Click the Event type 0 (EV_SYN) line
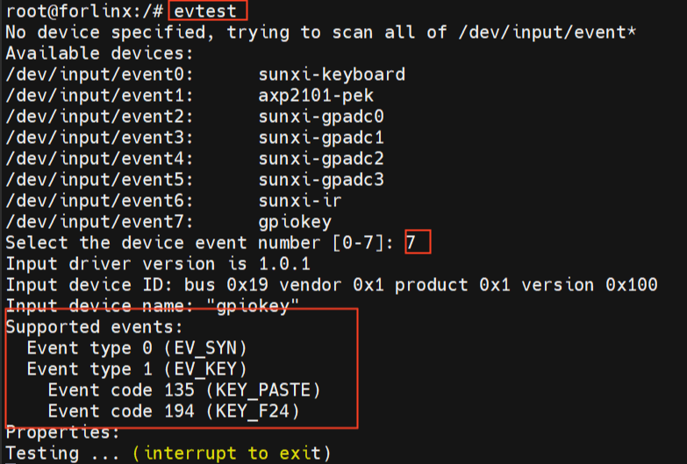687x464 pixels. (137, 347)
